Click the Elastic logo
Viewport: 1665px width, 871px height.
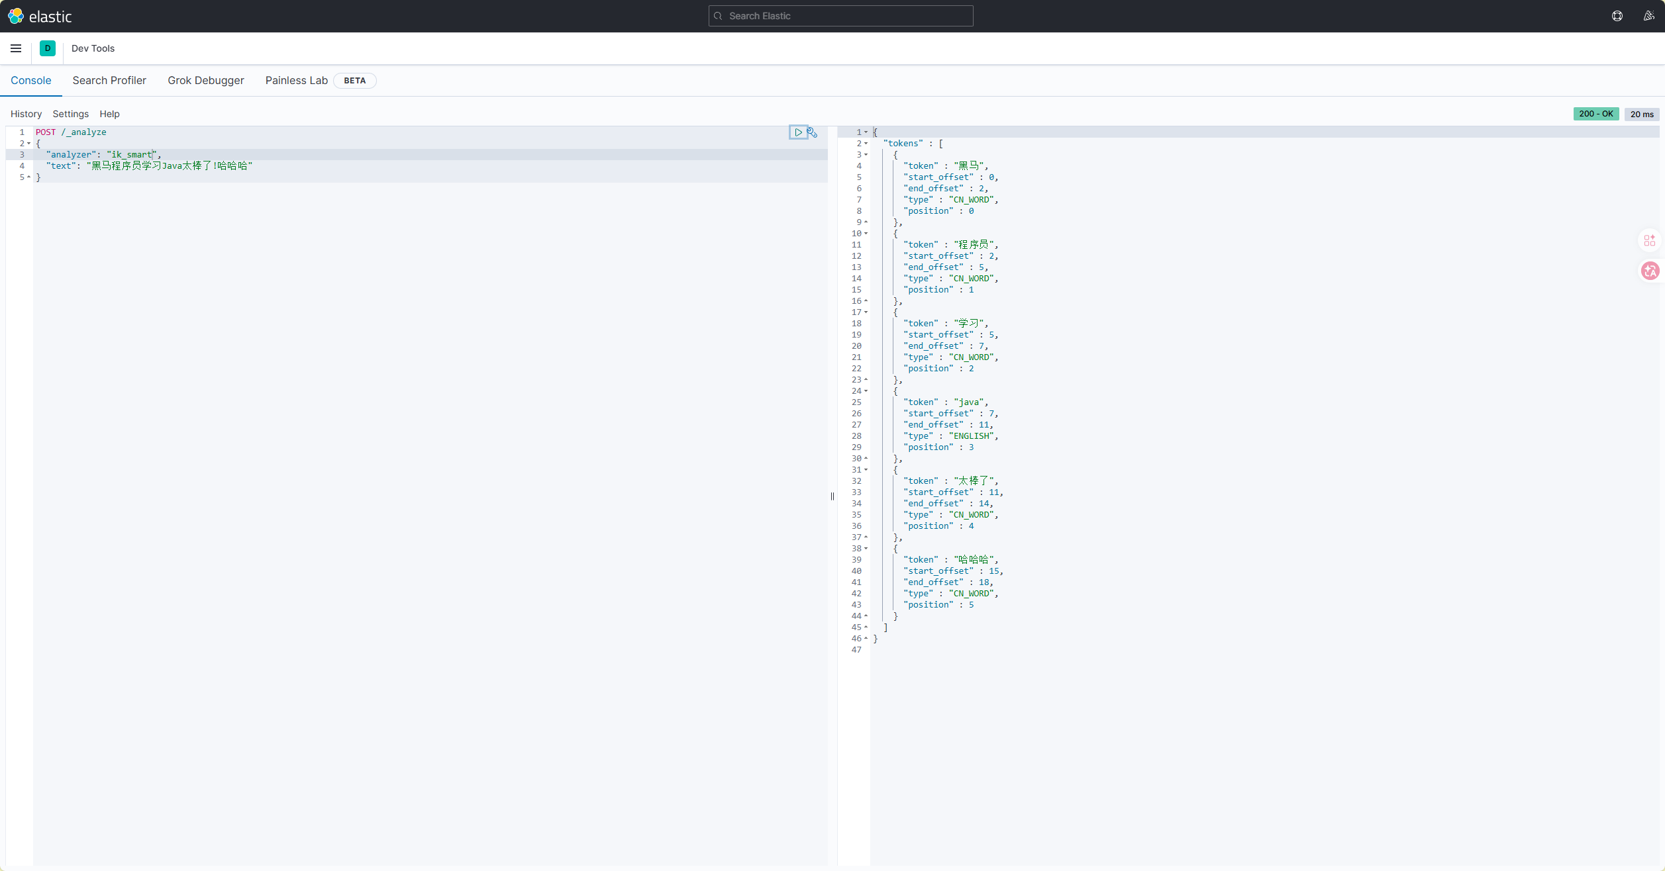click(x=40, y=16)
